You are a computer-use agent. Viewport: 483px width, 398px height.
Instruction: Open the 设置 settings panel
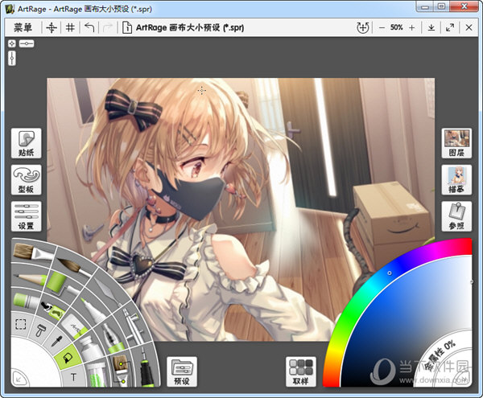pos(27,216)
